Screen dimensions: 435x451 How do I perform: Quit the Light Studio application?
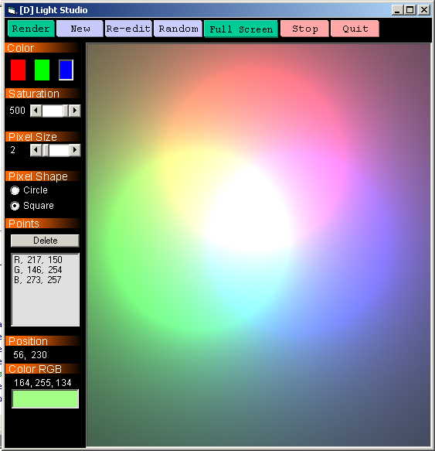click(x=355, y=29)
